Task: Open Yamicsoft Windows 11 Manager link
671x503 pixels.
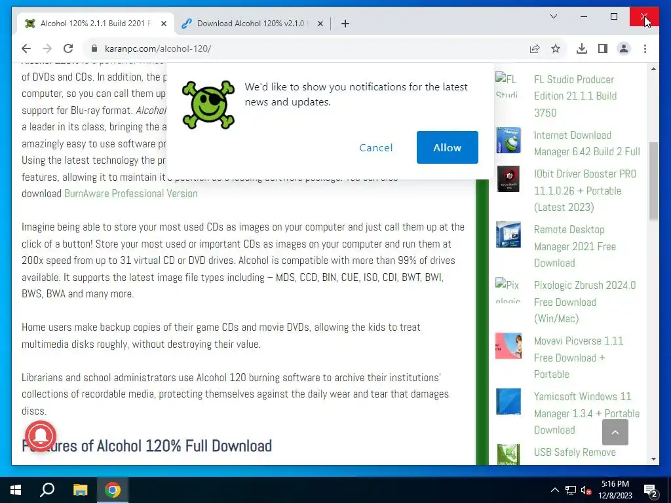Action: 586,413
